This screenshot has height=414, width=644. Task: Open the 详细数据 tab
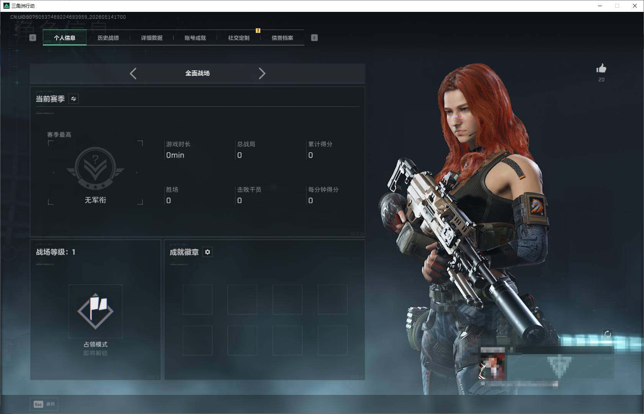(x=152, y=37)
